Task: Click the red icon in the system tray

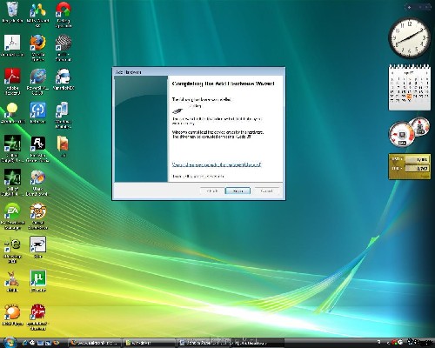Action: tap(394, 343)
